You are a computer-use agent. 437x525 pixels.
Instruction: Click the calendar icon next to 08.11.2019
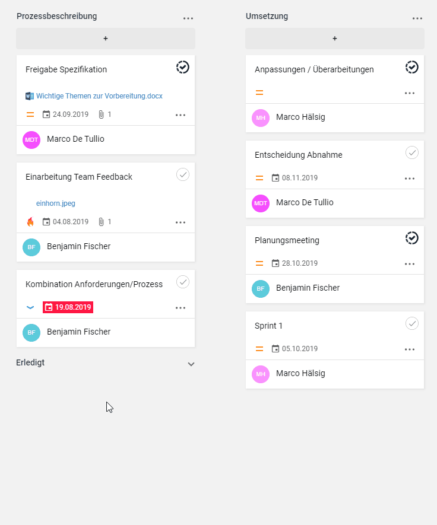point(275,178)
